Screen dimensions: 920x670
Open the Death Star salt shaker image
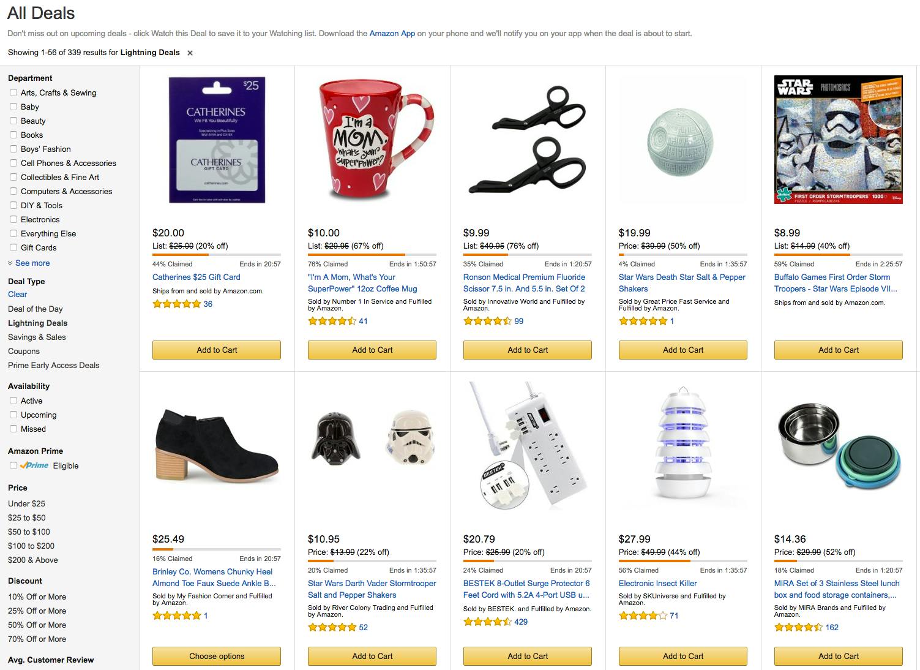[683, 140]
